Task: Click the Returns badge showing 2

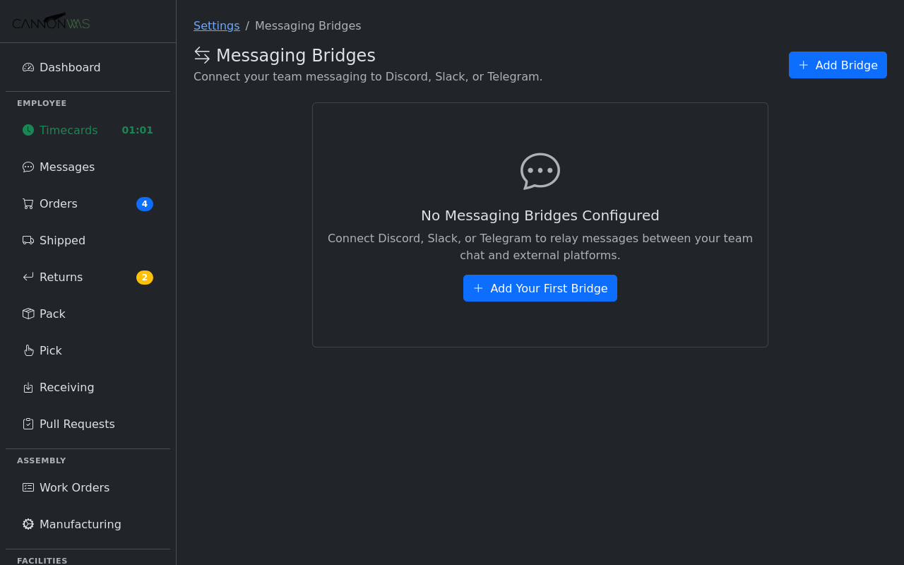Action: coord(145,277)
